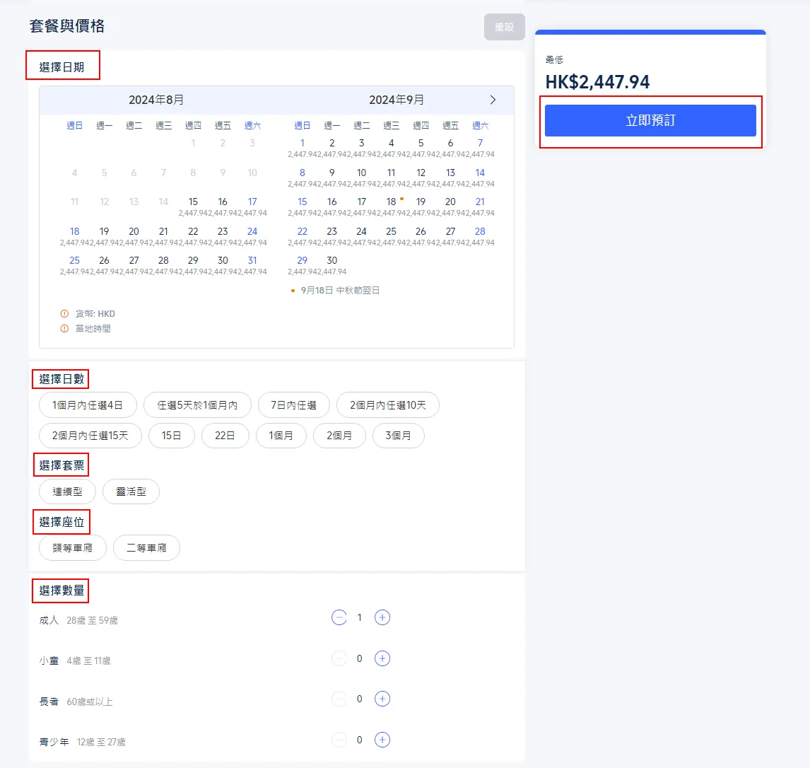The height and width of the screenshot is (768, 810).
Task: Click the HK$2,447.94 lowest price text
Action: click(x=597, y=82)
